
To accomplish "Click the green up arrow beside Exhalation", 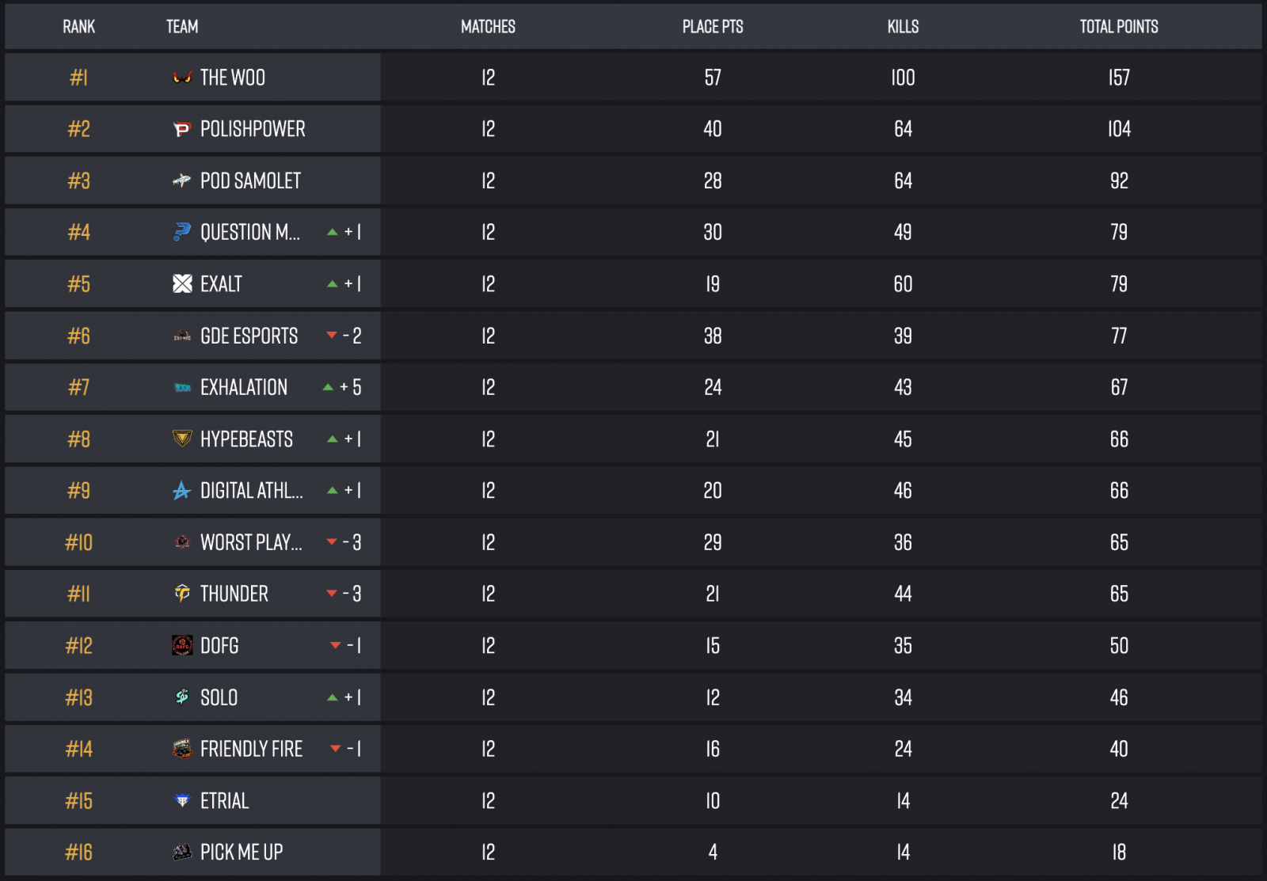I will click(x=328, y=387).
